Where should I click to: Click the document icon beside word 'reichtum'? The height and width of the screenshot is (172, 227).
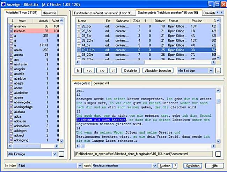11,31
